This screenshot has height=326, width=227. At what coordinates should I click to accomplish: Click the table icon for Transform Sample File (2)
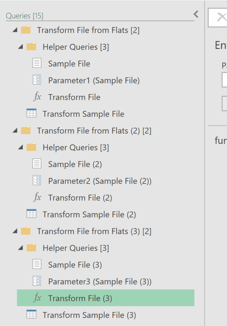point(31,214)
